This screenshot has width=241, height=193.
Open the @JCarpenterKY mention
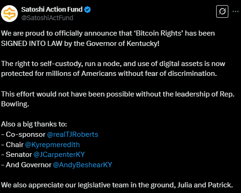59,155
